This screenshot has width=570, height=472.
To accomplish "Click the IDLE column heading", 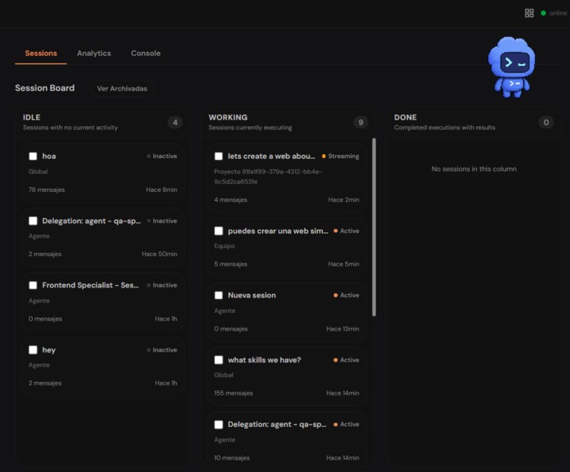I will pos(31,118).
